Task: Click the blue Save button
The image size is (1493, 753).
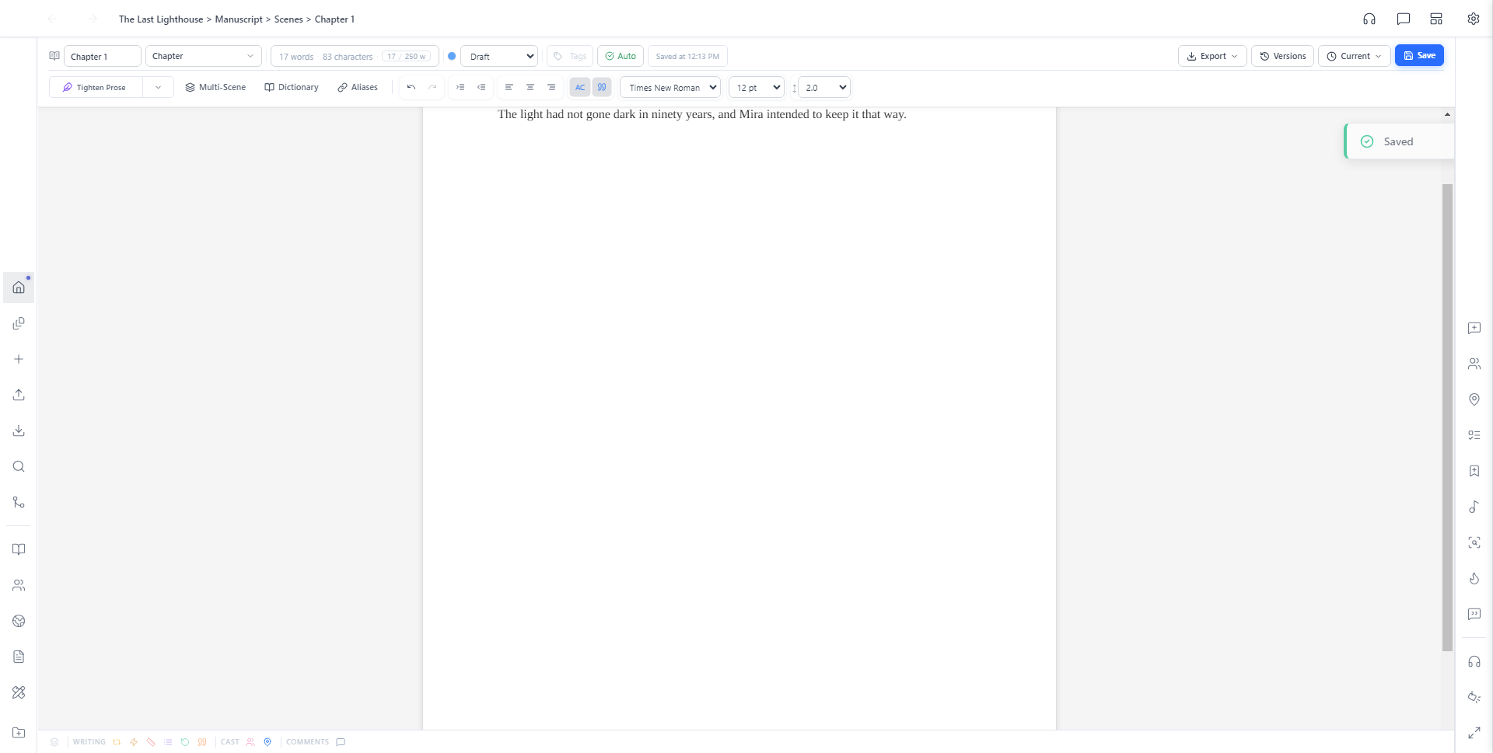Action: point(1419,55)
